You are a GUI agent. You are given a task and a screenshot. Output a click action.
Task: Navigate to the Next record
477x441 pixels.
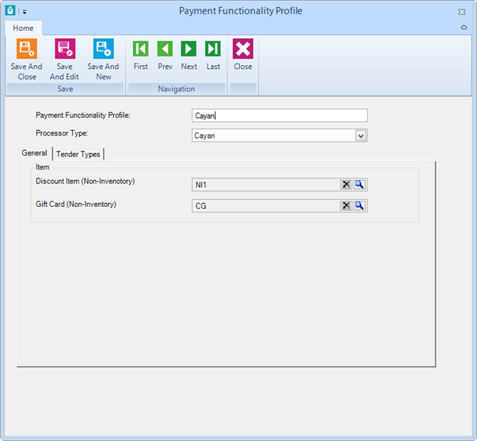[x=189, y=48]
